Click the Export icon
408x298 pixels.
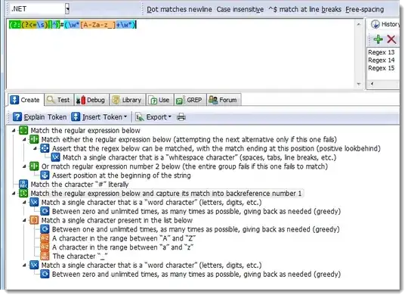[x=140, y=117]
